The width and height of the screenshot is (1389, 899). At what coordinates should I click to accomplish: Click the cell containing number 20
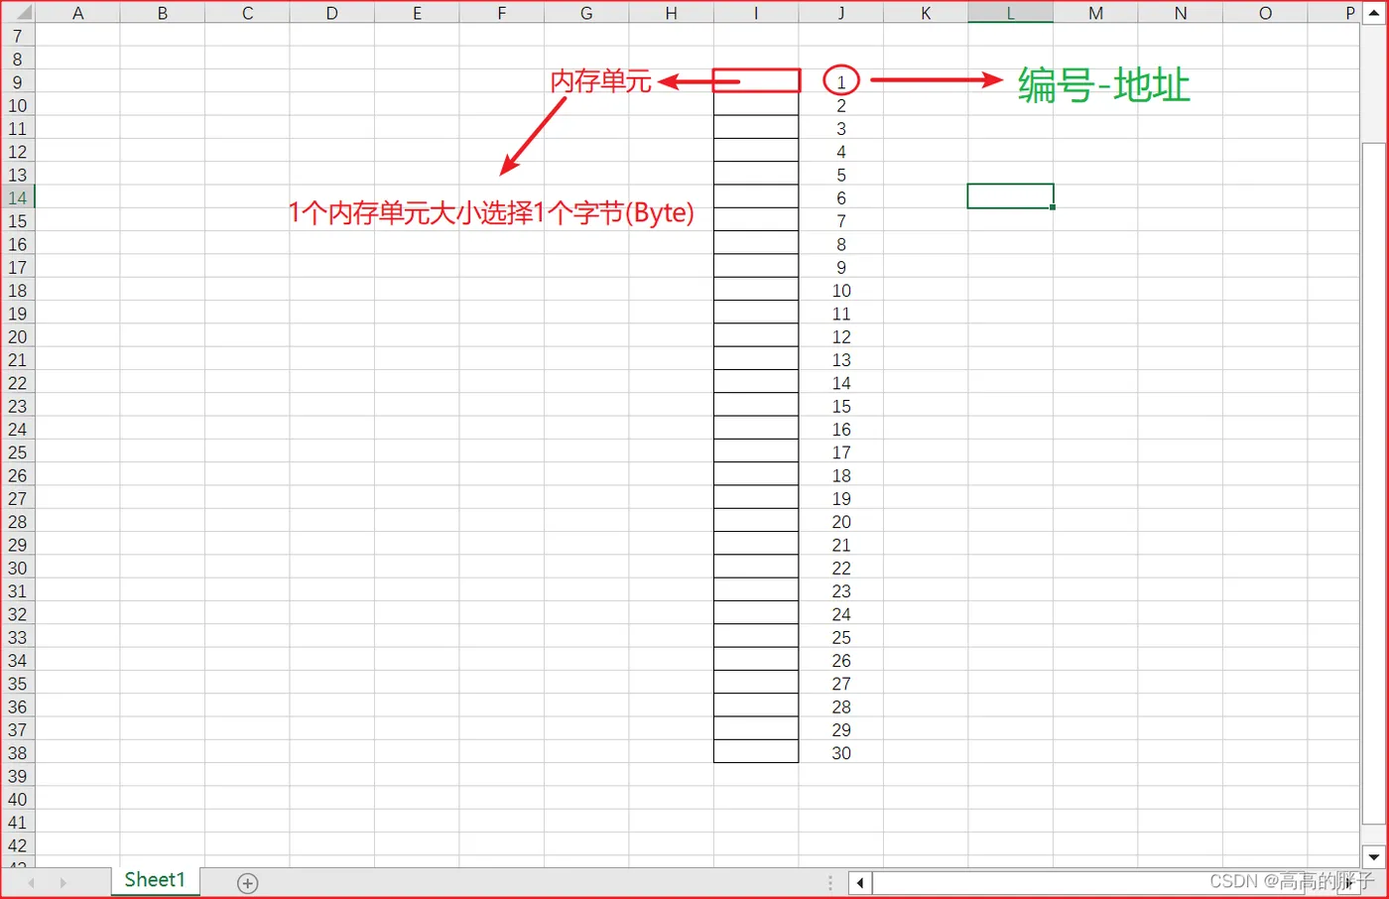coord(840,522)
